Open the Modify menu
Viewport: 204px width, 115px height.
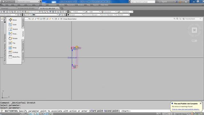tap(62, 5)
